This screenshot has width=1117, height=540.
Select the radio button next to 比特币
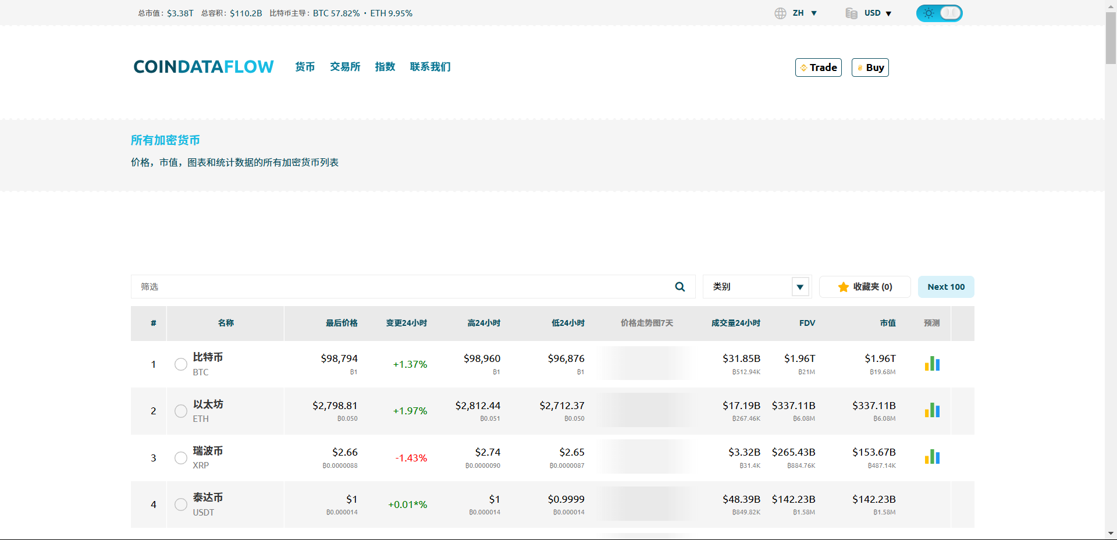(x=180, y=364)
